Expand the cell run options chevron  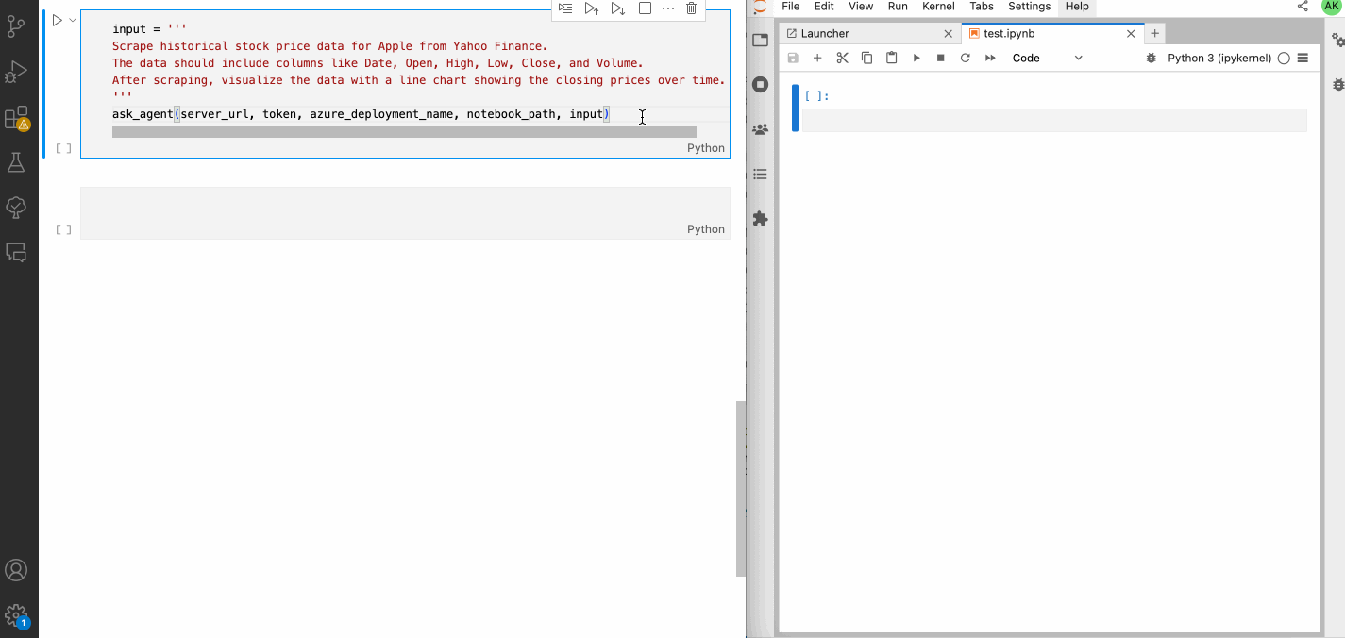72,19
